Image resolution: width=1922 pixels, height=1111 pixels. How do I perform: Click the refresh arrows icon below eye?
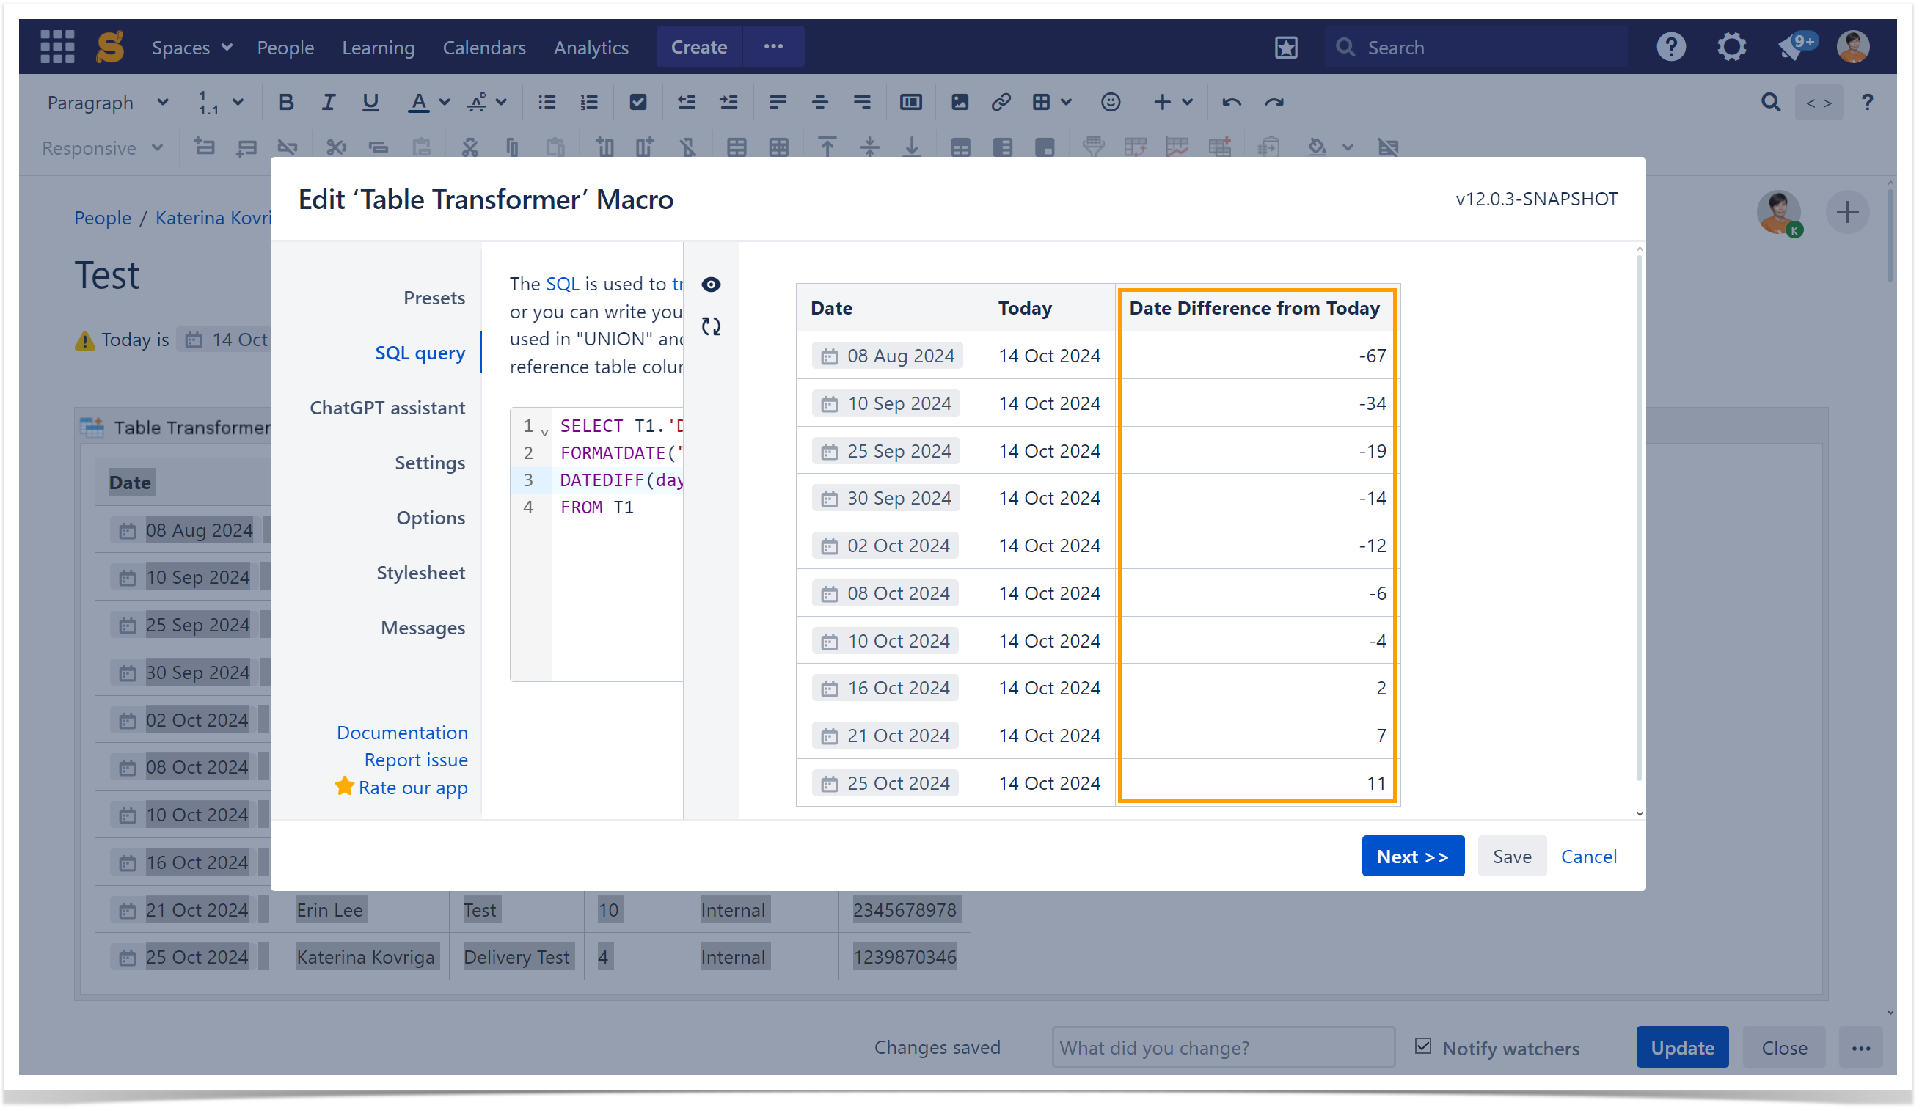point(711,326)
